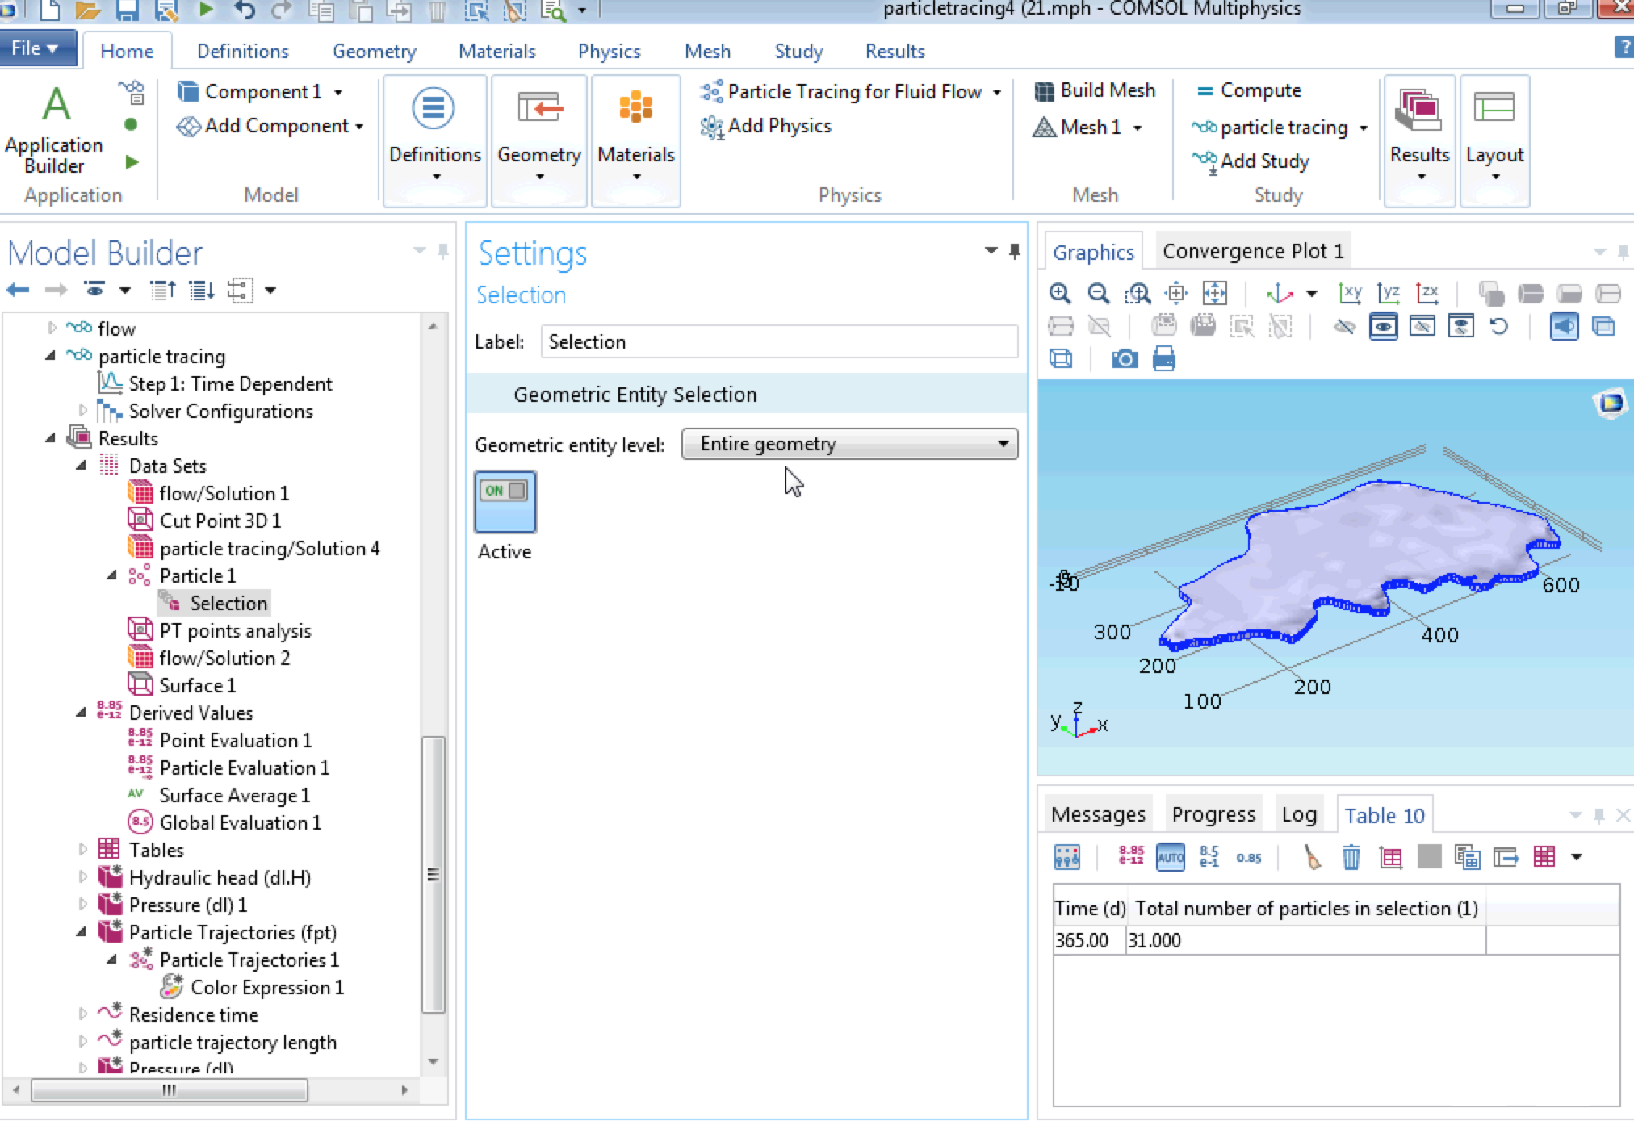Viewport: 1634px width, 1125px height.
Task: Click the Zoom Extents icon in Graphics
Action: coord(1214,294)
